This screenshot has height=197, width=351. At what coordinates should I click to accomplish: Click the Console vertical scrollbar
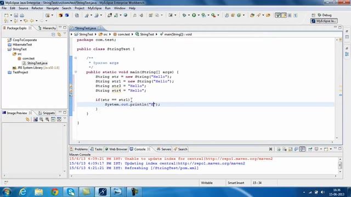340,165
